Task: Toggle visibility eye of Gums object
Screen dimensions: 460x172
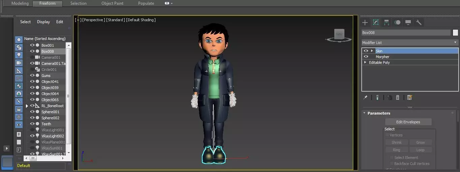Action: coord(32,76)
